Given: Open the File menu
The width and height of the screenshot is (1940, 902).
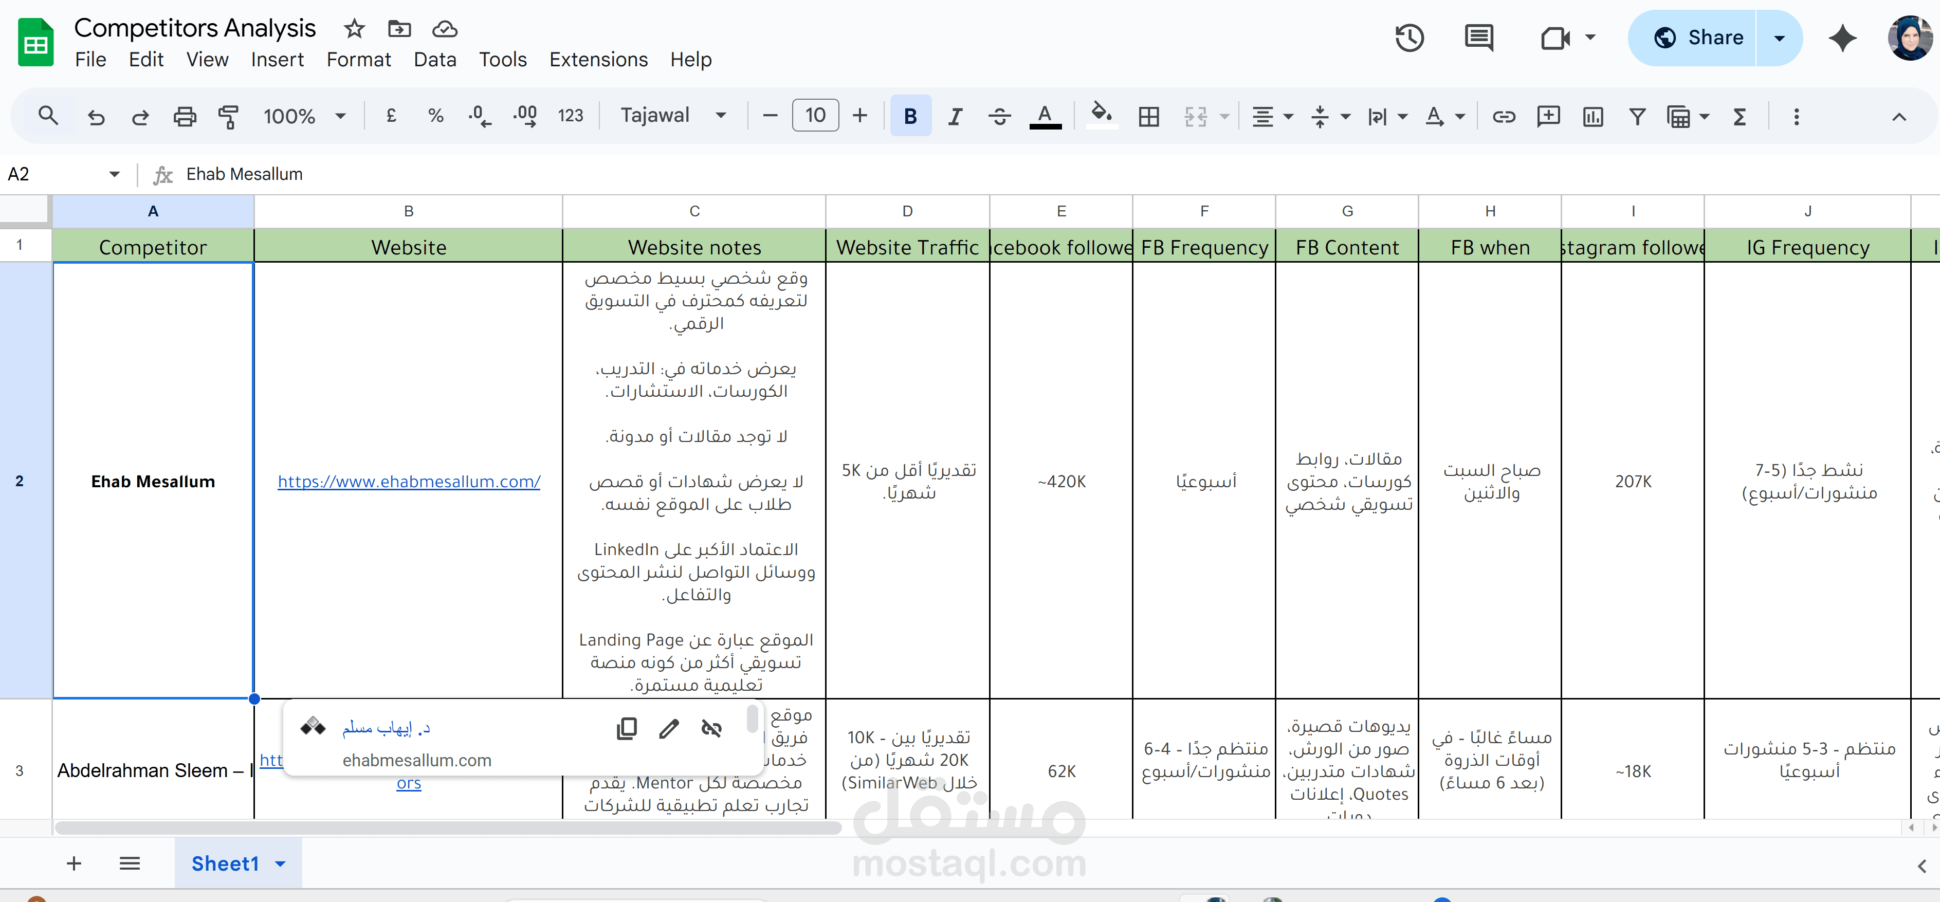Looking at the screenshot, I should (x=90, y=60).
